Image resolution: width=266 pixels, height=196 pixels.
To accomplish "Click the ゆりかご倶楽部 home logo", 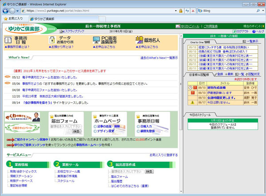I will (24, 29).
